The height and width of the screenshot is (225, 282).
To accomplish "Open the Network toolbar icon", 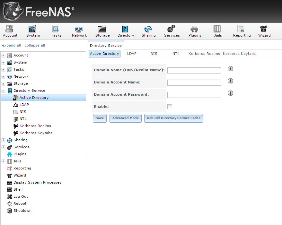I will pos(79,31).
